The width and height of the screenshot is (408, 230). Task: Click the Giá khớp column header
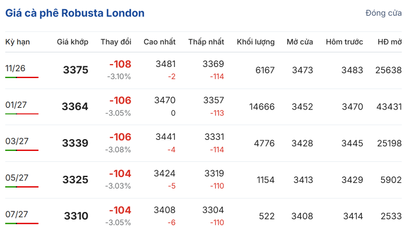pyautogui.click(x=73, y=42)
